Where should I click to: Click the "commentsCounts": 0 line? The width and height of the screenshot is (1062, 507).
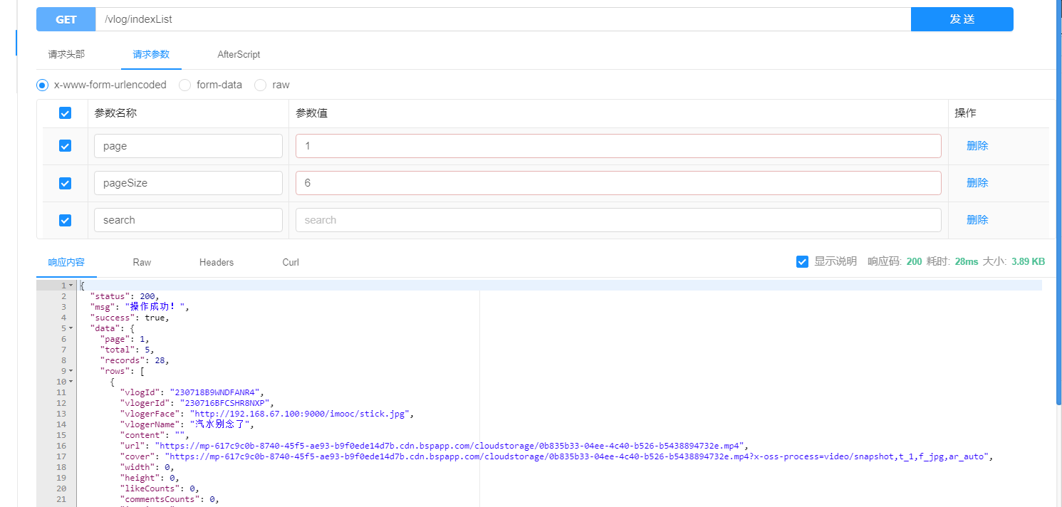click(170, 499)
